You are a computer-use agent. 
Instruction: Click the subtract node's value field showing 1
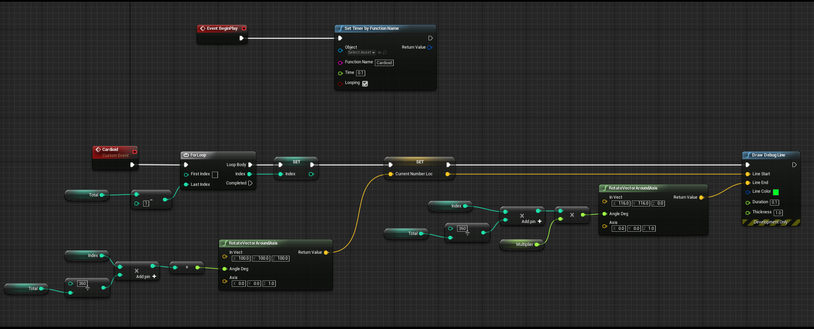[146, 203]
